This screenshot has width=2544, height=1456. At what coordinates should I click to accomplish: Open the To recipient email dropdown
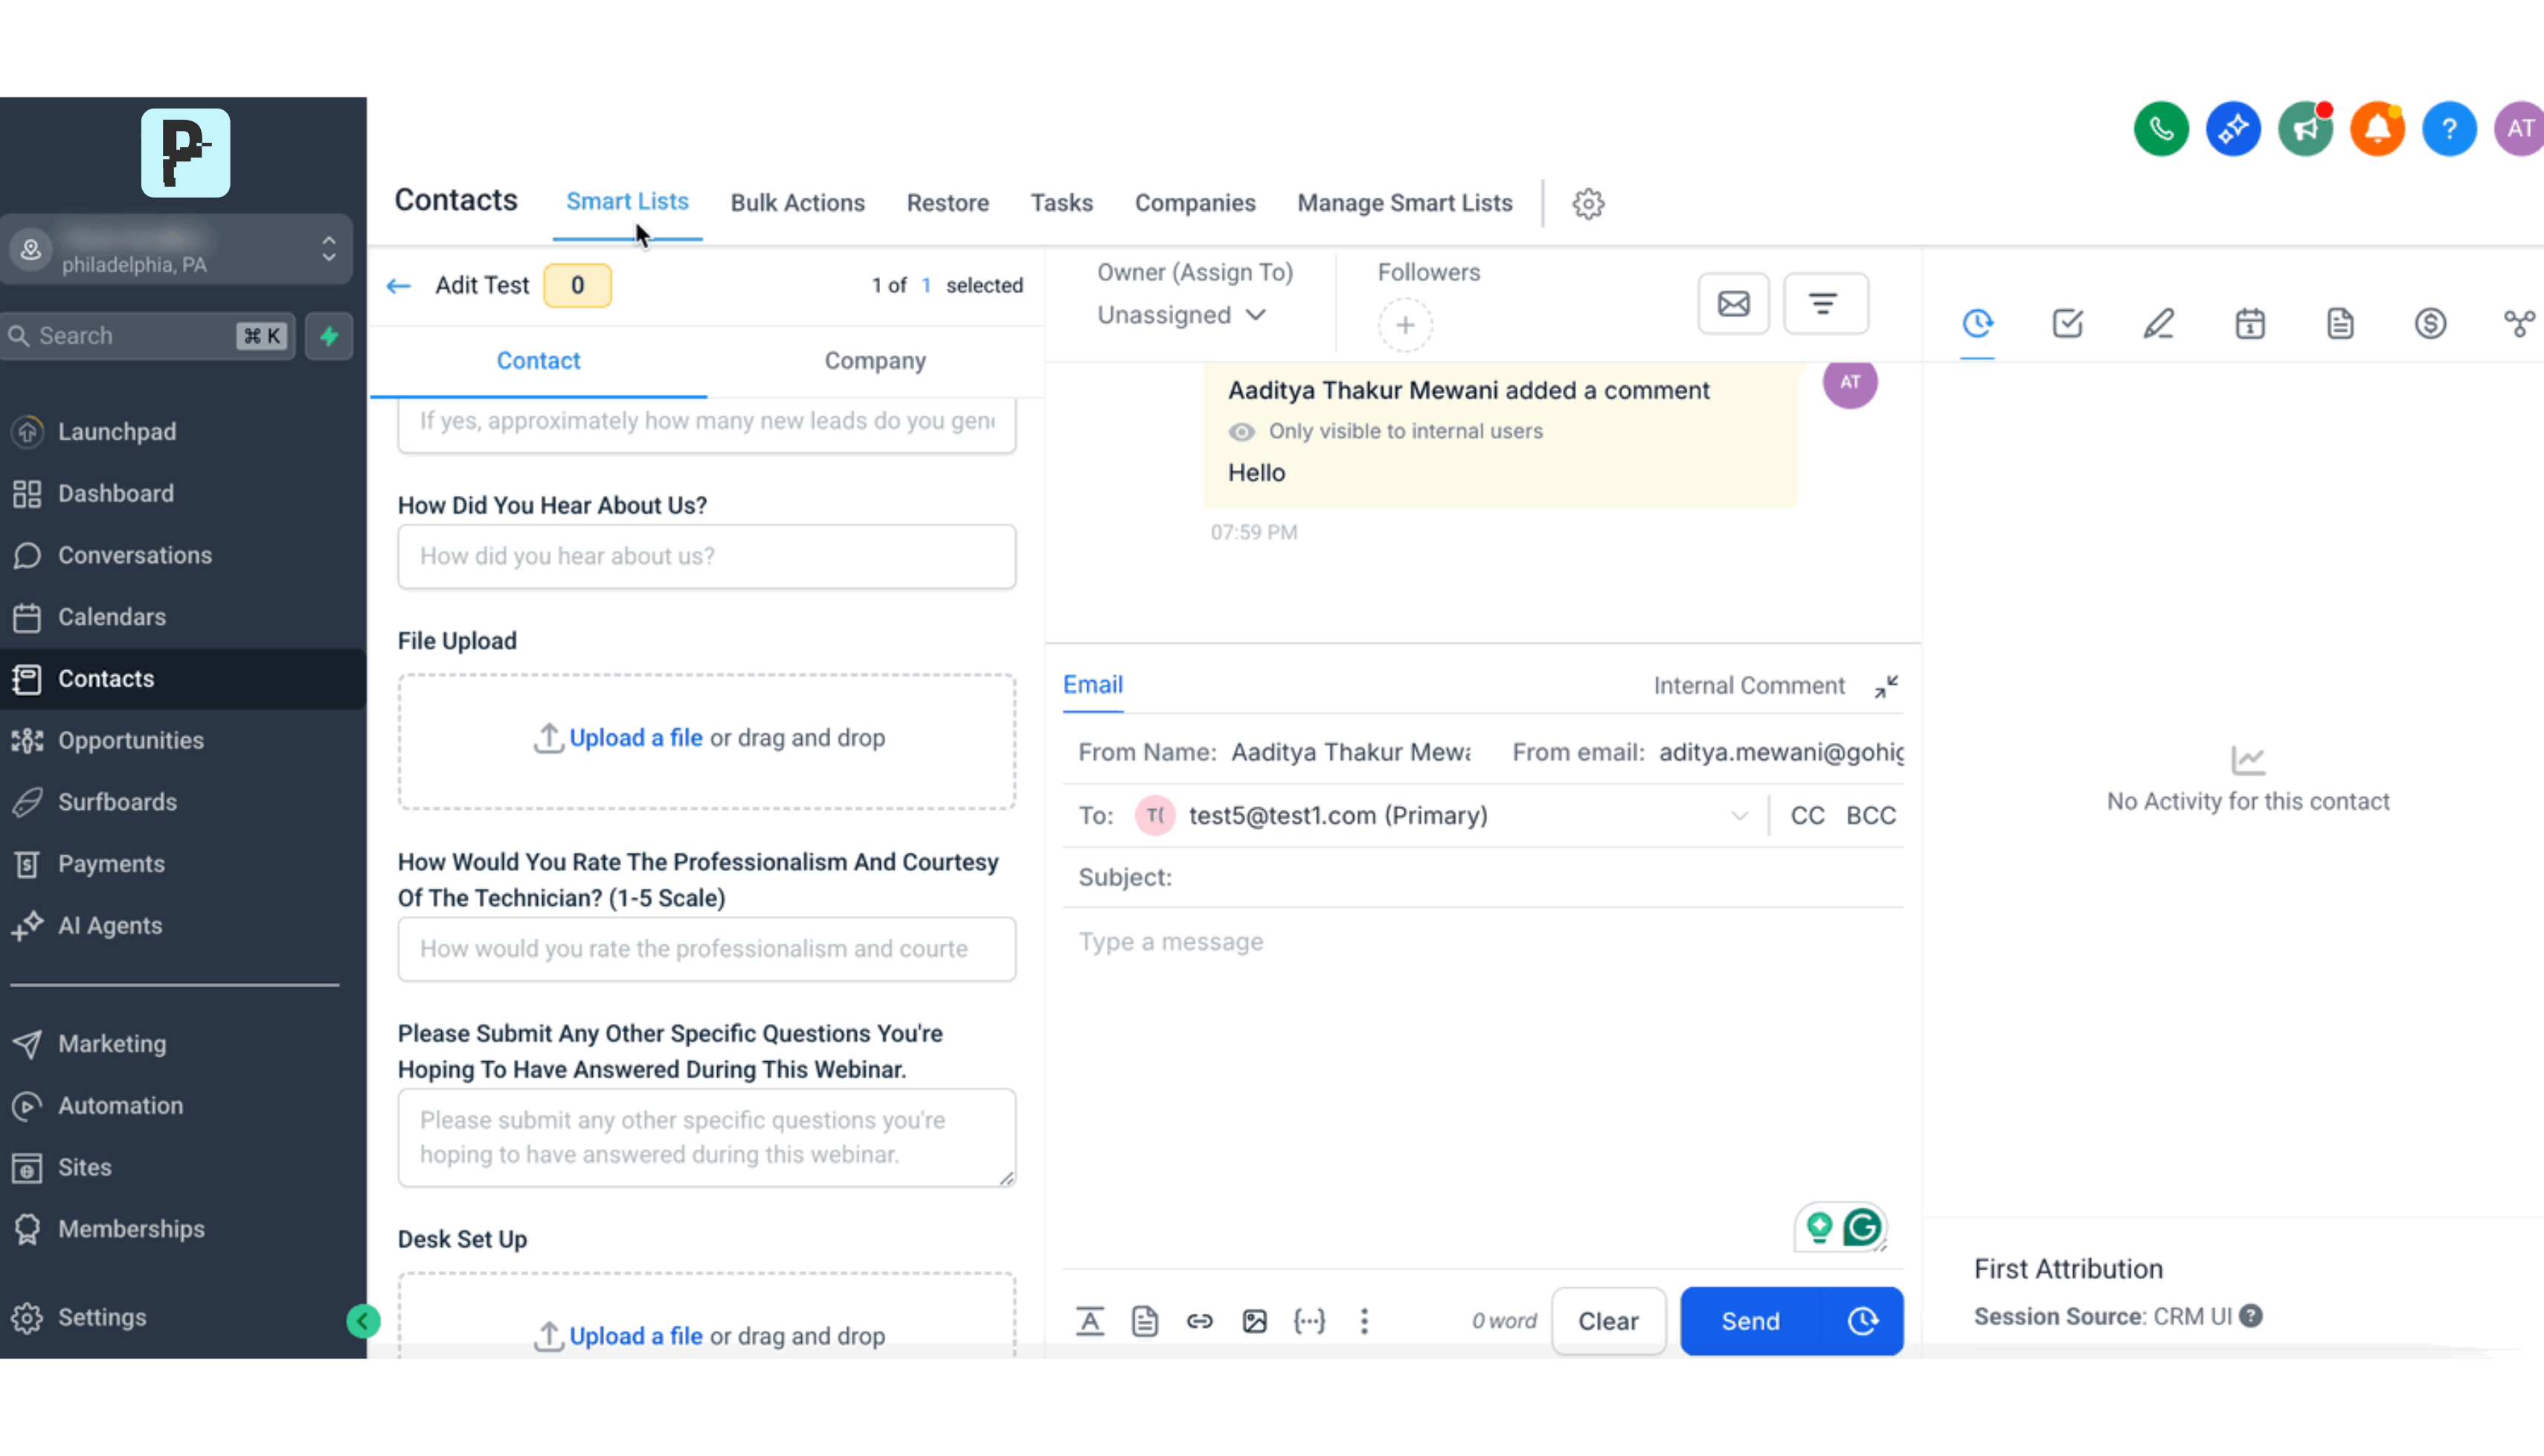[x=1739, y=816]
